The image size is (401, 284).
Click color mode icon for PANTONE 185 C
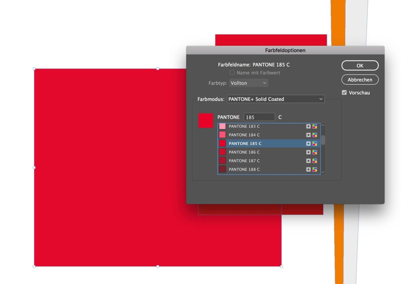(314, 144)
